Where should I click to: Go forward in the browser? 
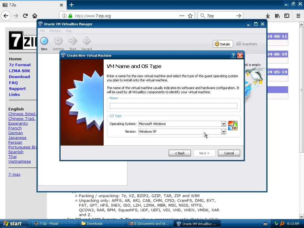[16, 16]
